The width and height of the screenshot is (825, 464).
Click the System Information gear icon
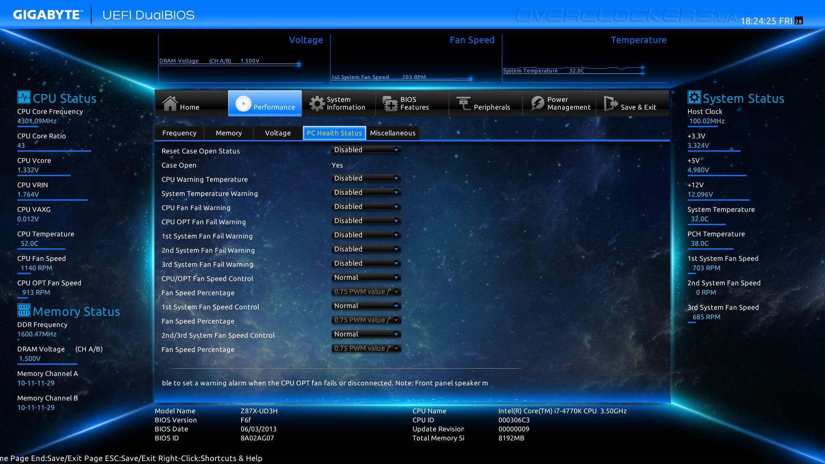(317, 104)
